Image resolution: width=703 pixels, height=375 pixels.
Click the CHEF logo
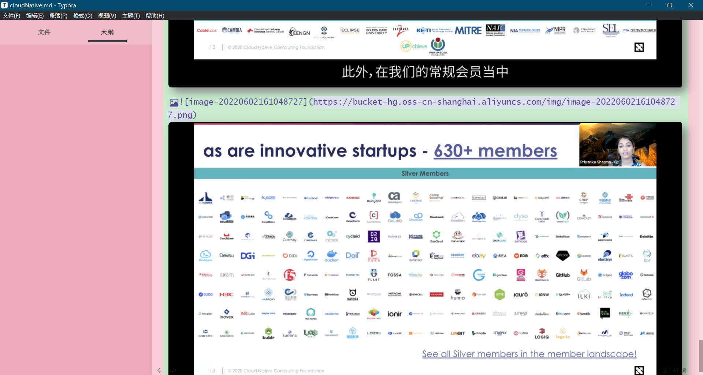[584, 197]
